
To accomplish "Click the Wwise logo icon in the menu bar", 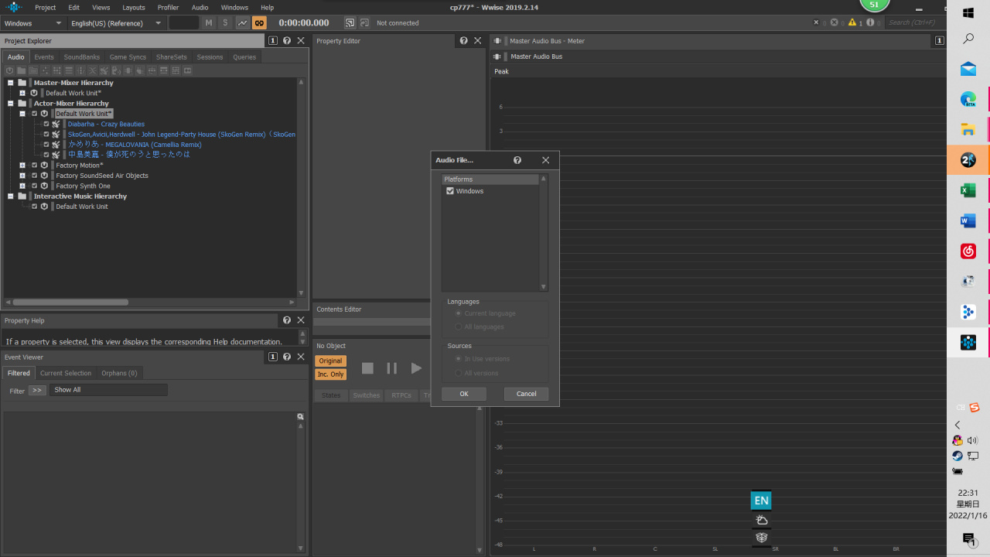I will pos(14,8).
